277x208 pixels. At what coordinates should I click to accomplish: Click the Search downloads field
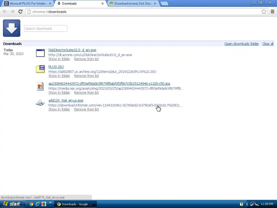(x=45, y=28)
